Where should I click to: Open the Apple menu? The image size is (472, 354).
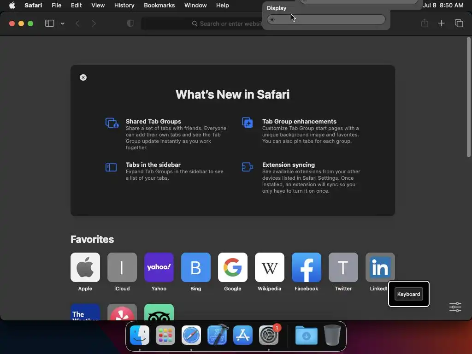pyautogui.click(x=12, y=6)
